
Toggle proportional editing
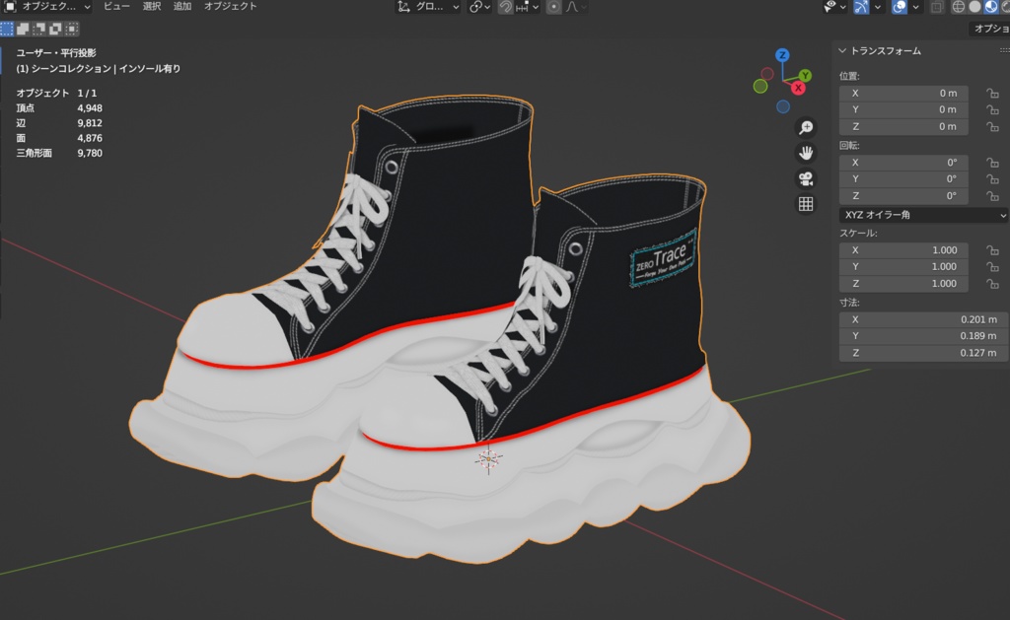coord(553,7)
